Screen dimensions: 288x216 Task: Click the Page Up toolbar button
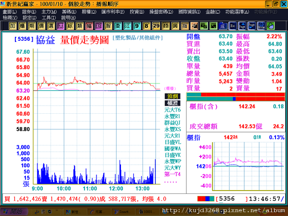click(x=242, y=26)
